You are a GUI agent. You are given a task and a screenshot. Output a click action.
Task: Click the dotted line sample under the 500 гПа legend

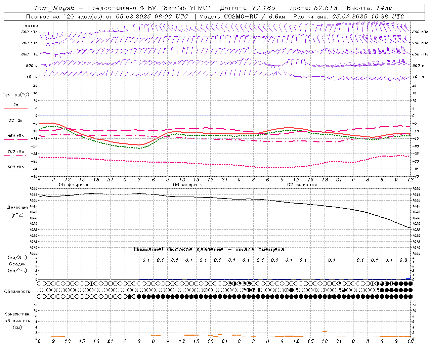click(15, 171)
